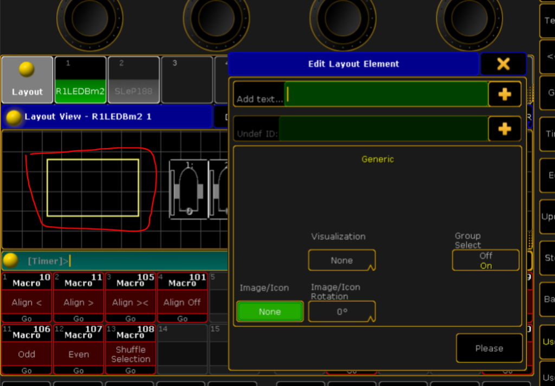Viewport: 555px width, 386px height.
Task: Select empty layout pool slot 3
Action: tap(187, 80)
